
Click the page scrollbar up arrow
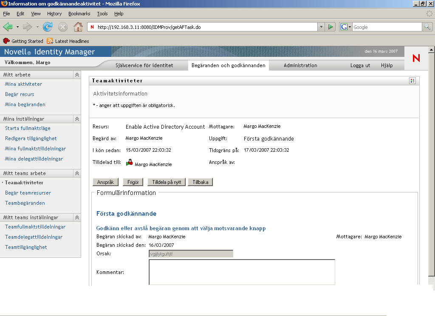(432, 50)
